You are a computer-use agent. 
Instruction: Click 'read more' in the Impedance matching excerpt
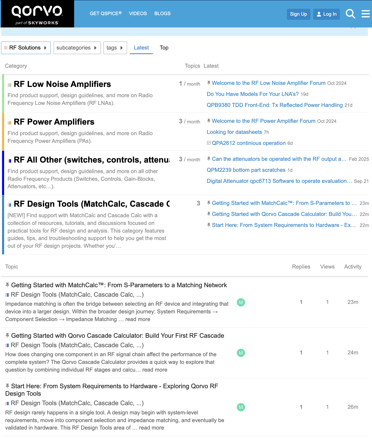138,319
